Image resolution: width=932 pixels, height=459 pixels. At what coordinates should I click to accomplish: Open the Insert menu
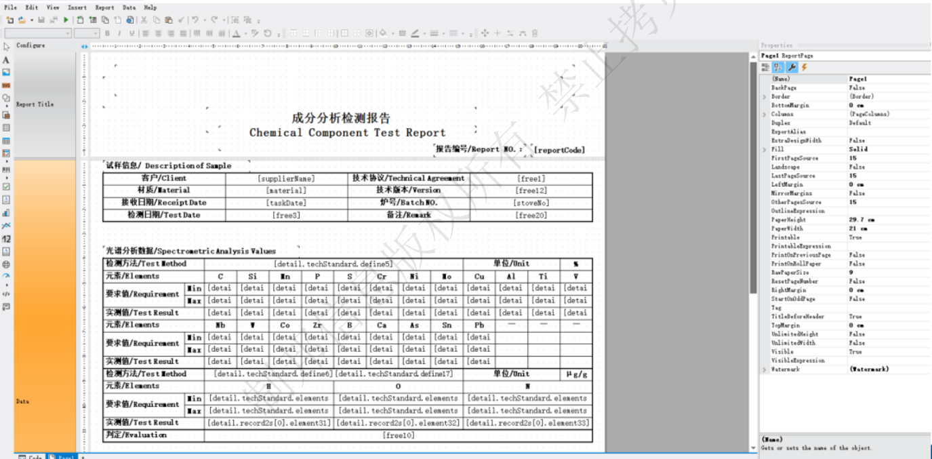coord(77,7)
